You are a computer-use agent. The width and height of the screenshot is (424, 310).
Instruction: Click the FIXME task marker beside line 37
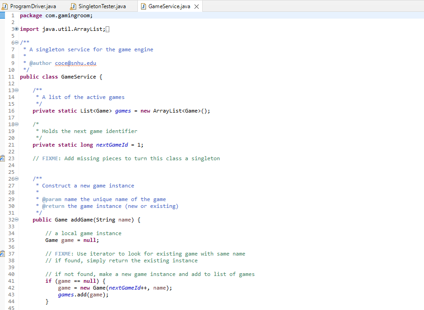pos(2,253)
